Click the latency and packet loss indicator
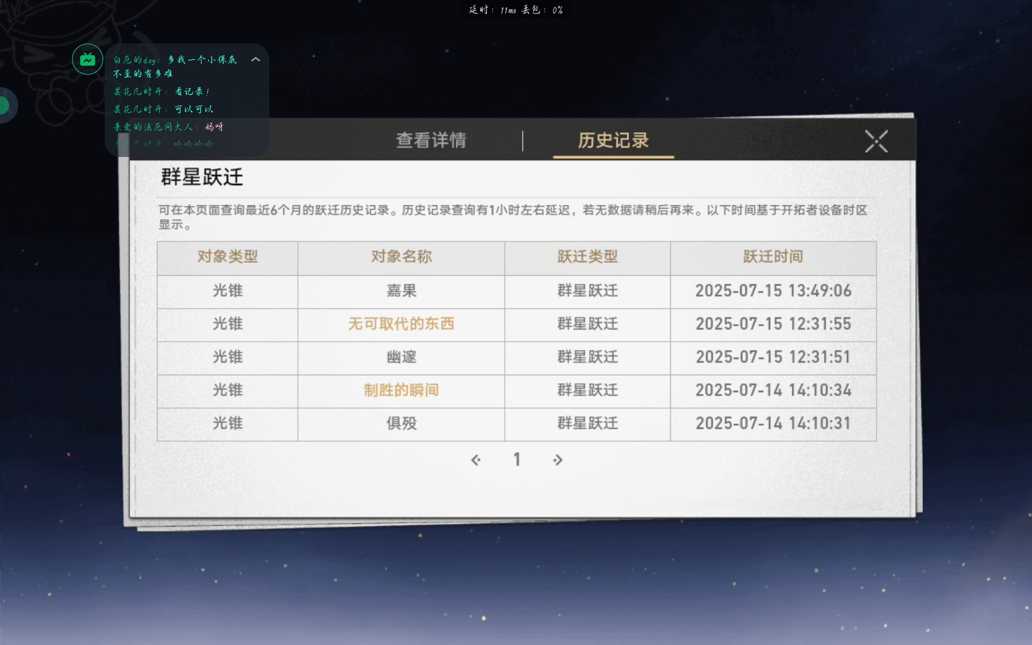 point(515,10)
